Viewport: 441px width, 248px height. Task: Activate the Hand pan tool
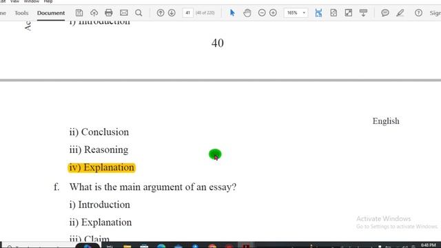[247, 12]
